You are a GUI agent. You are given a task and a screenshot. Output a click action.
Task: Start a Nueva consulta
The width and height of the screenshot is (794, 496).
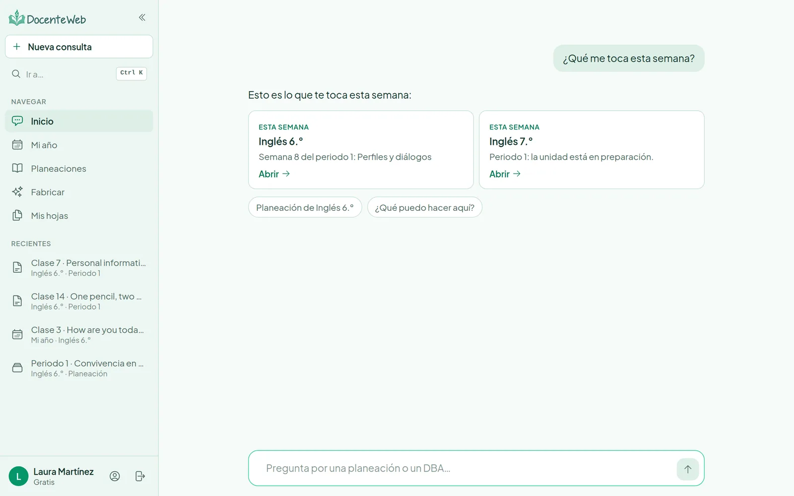point(79,47)
